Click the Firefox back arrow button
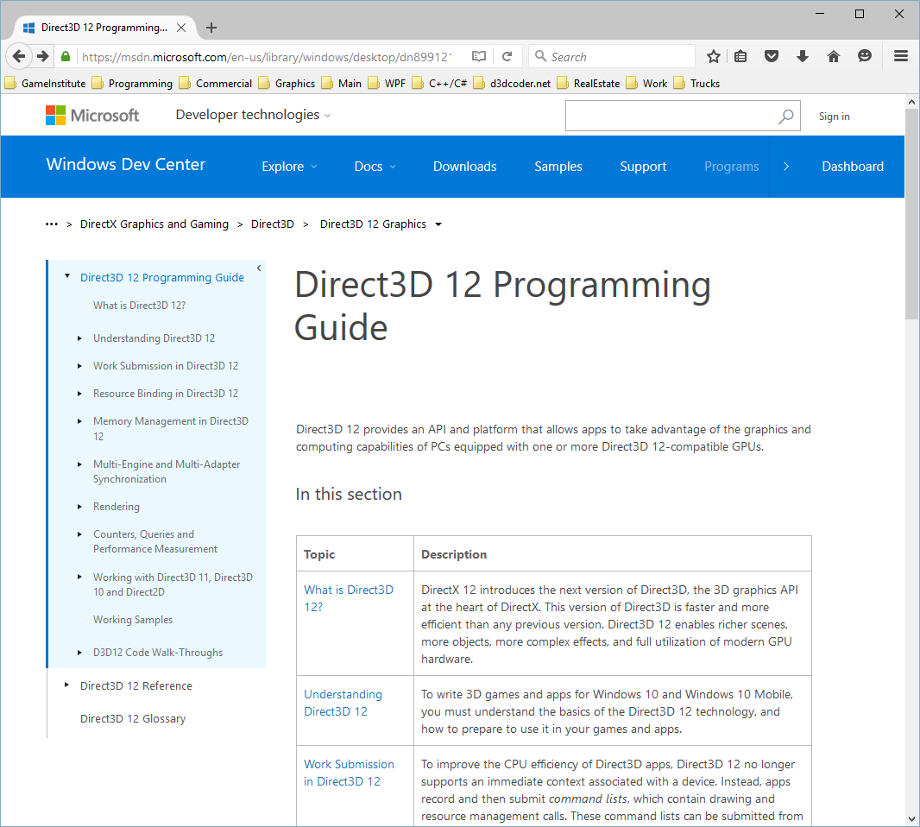Screen dimensions: 920x827 pyautogui.click(x=19, y=57)
